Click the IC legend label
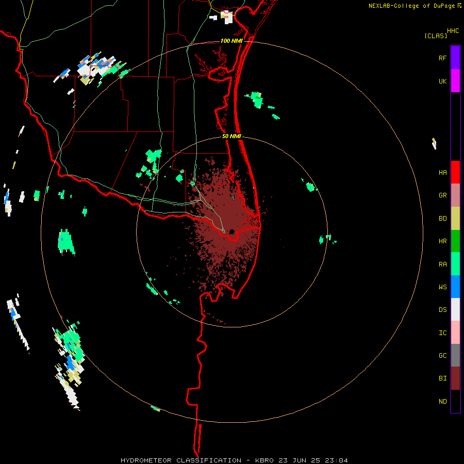Image resolution: width=464 pixels, height=464 pixels. (x=442, y=333)
